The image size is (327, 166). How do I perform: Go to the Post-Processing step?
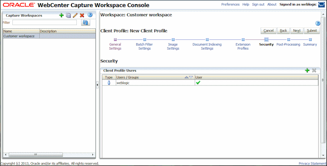point(289,42)
